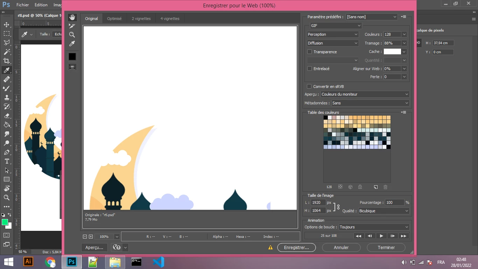Click the Cache matte color swatch
478x269 pixels.
coord(392,51)
